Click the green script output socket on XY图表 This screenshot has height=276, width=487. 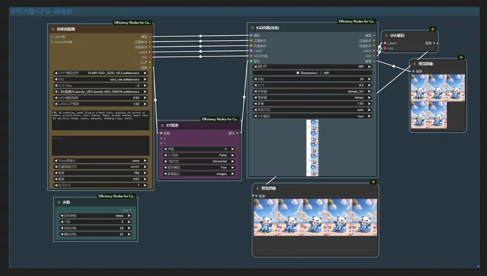[x=238, y=133]
